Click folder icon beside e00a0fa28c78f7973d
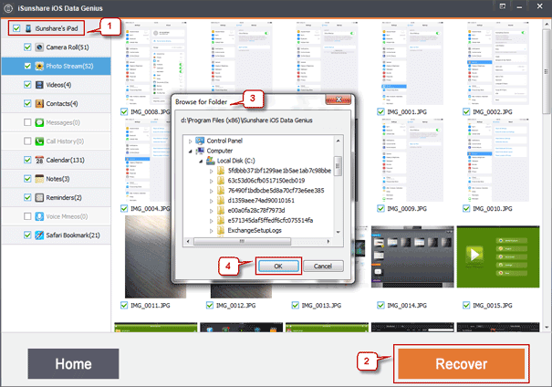 [221, 210]
